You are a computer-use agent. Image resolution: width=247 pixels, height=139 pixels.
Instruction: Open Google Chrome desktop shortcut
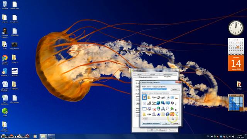[x=5, y=59]
